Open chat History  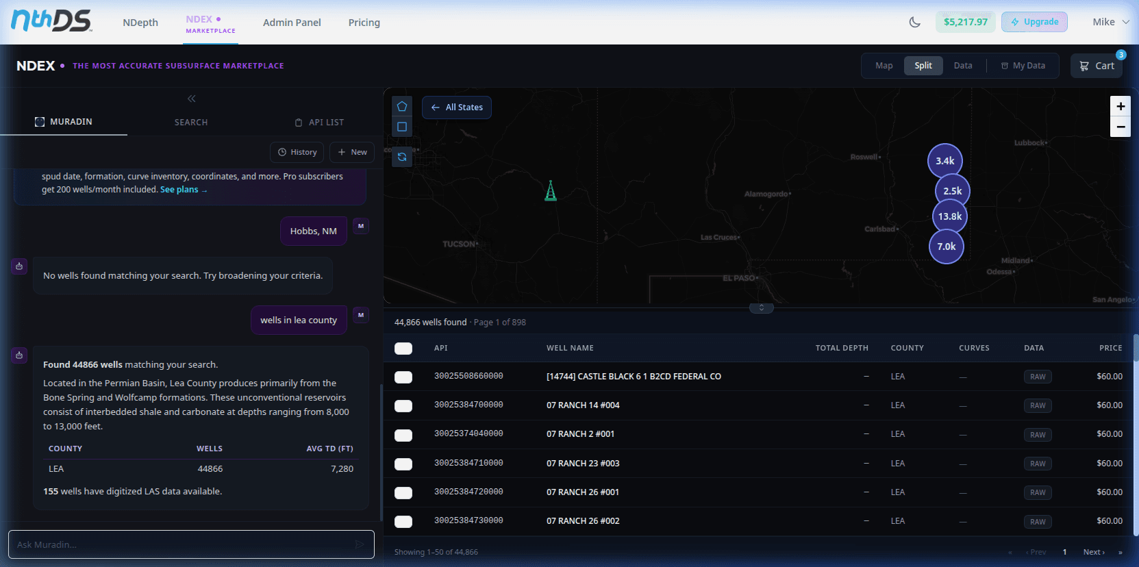pyautogui.click(x=297, y=152)
